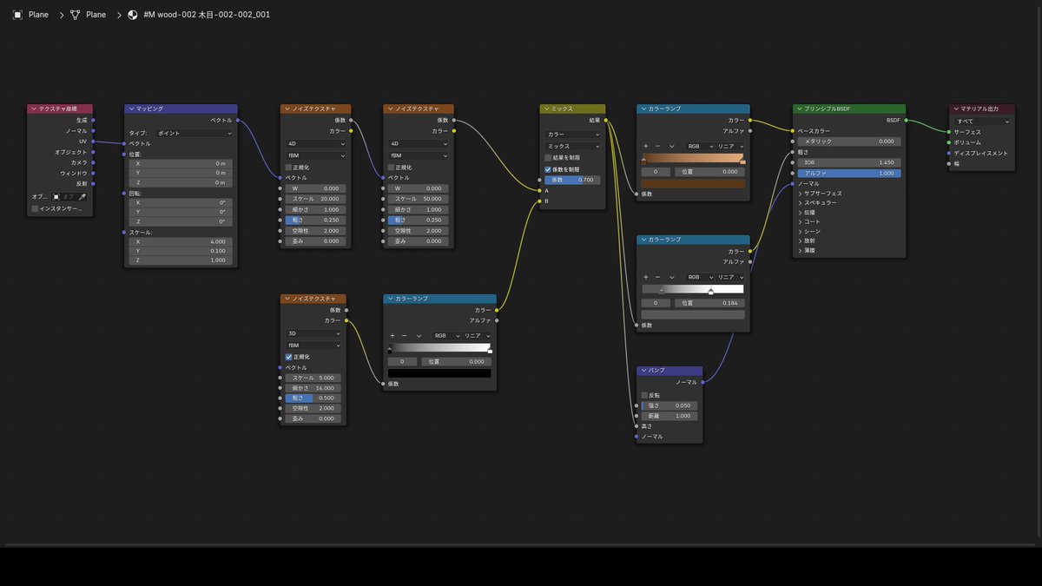Toggle インスタンサー checkbox in テクスチャ座標 node
1042x586 pixels.
(35, 208)
